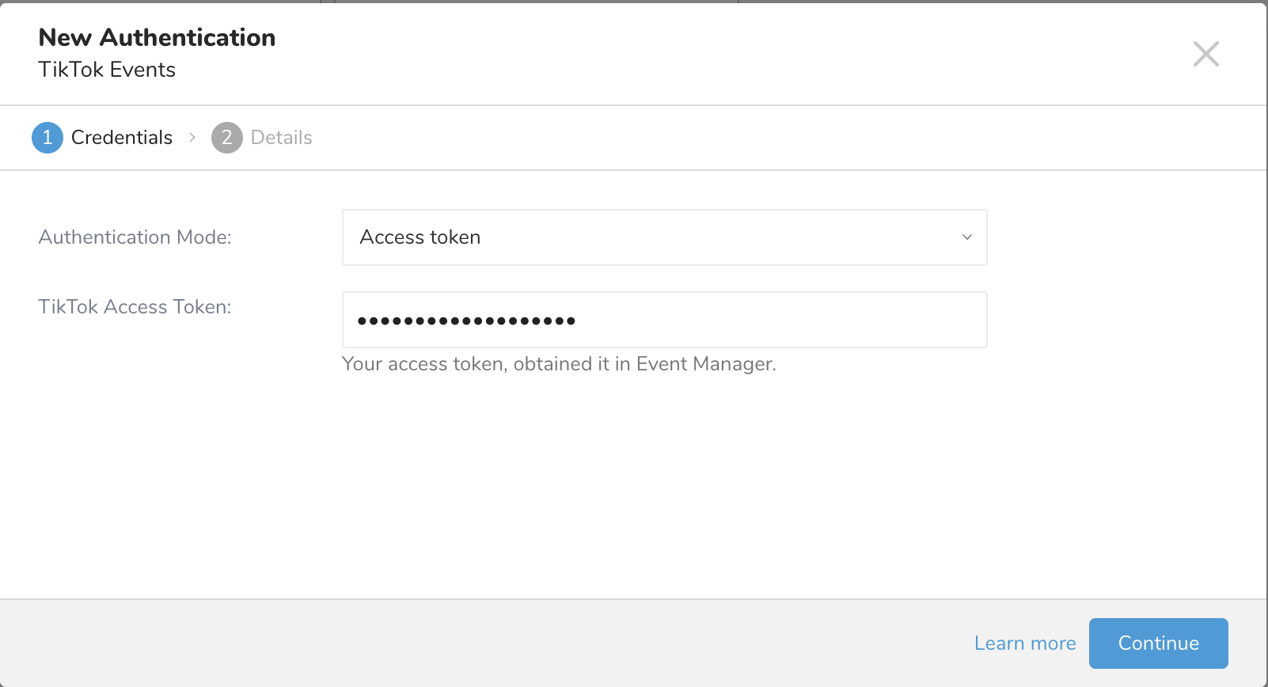Click the blue step 1 circle
The height and width of the screenshot is (687, 1268).
tap(47, 138)
